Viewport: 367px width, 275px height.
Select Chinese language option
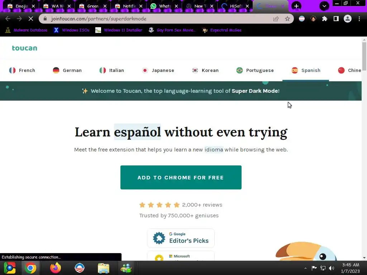click(x=350, y=71)
